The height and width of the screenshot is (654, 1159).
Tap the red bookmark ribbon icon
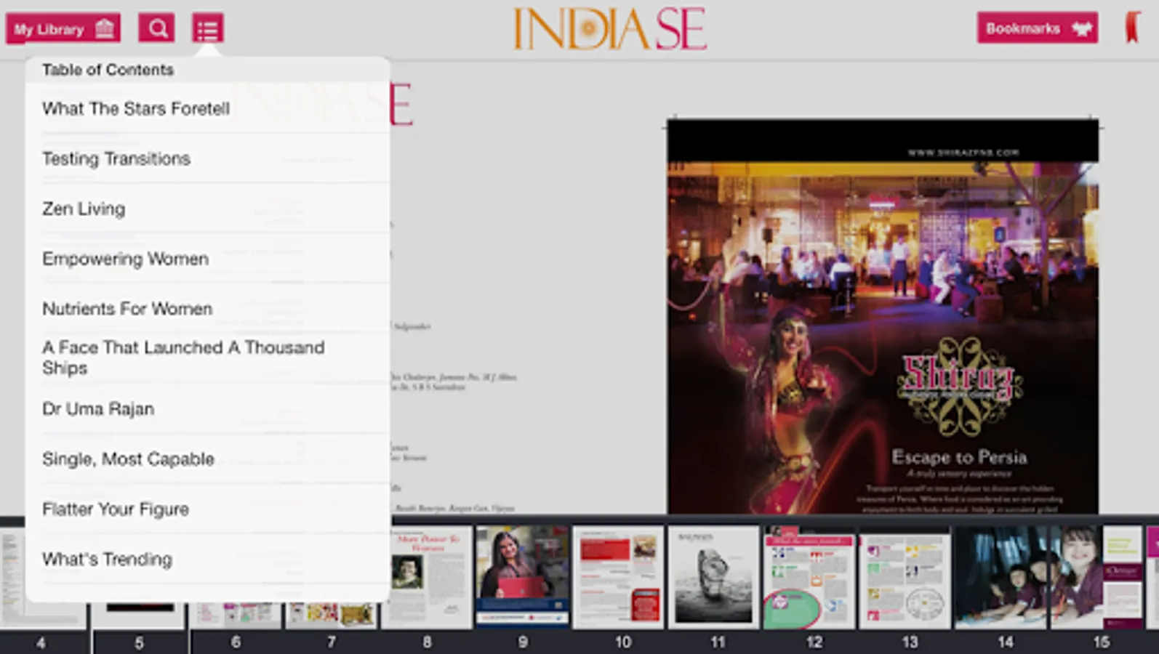(x=1132, y=28)
